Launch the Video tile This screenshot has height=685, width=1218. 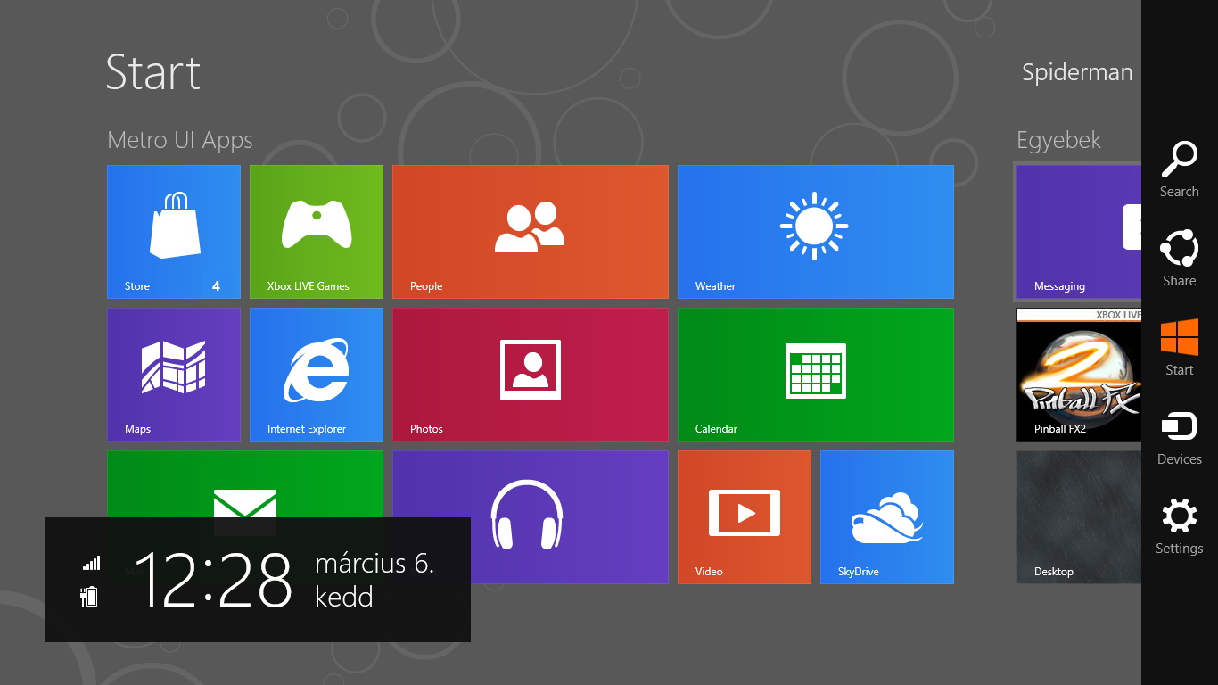(x=745, y=517)
